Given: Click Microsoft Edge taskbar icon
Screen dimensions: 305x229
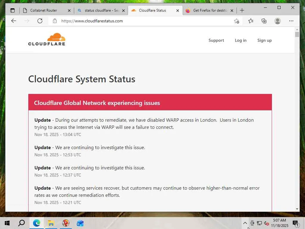Looking at the screenshot, I should tap(37, 223).
